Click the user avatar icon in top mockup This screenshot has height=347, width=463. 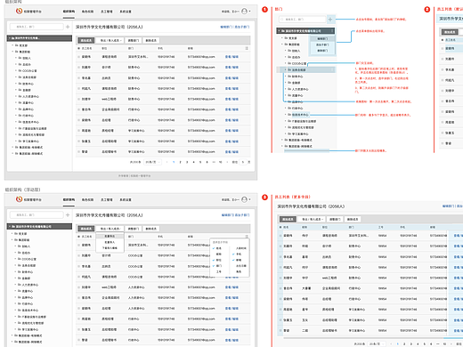pos(244,12)
